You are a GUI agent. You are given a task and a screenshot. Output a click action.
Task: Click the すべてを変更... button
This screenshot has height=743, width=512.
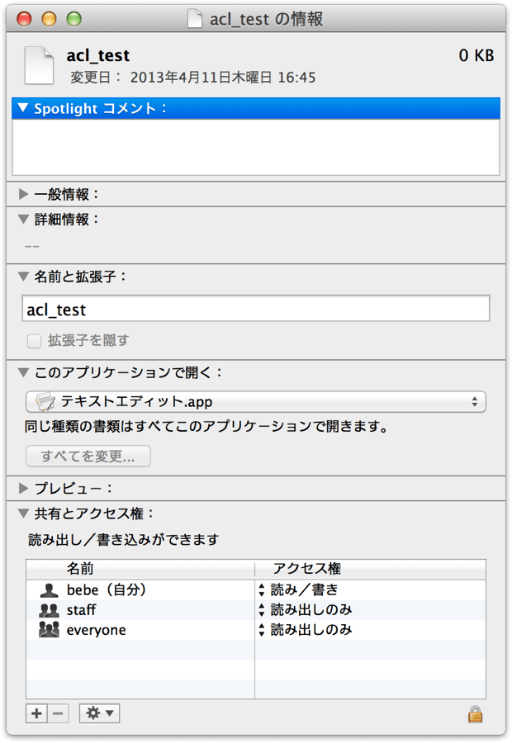pyautogui.click(x=88, y=456)
